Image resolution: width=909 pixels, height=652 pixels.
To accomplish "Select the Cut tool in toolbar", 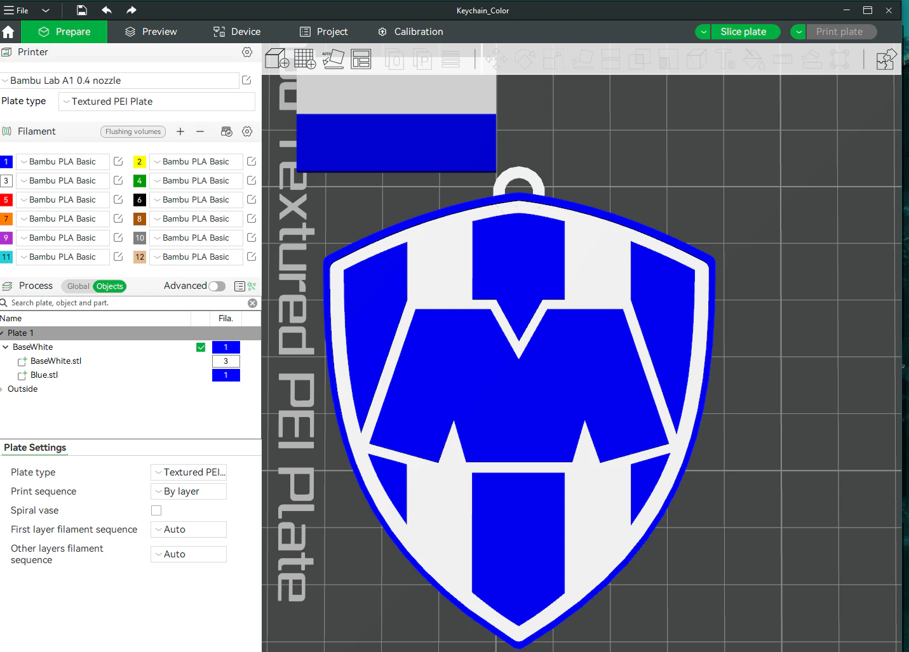I will [x=610, y=60].
